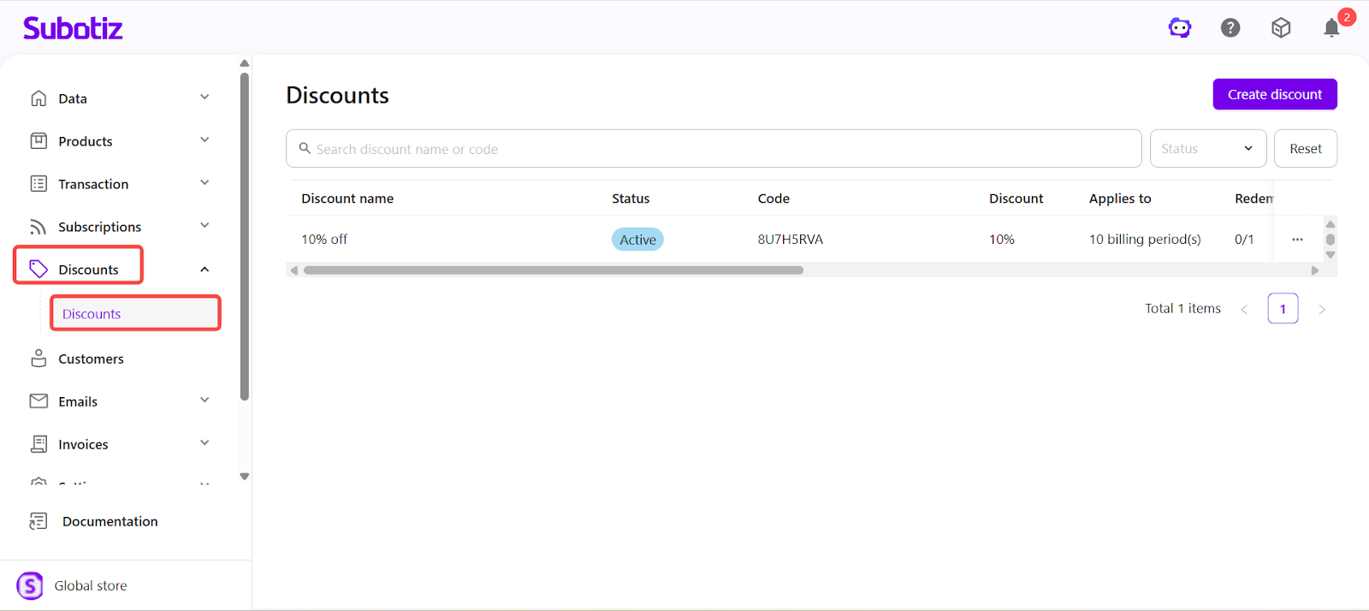This screenshot has height=611, width=1369.
Task: Focus the search discount name field
Action: (x=719, y=149)
